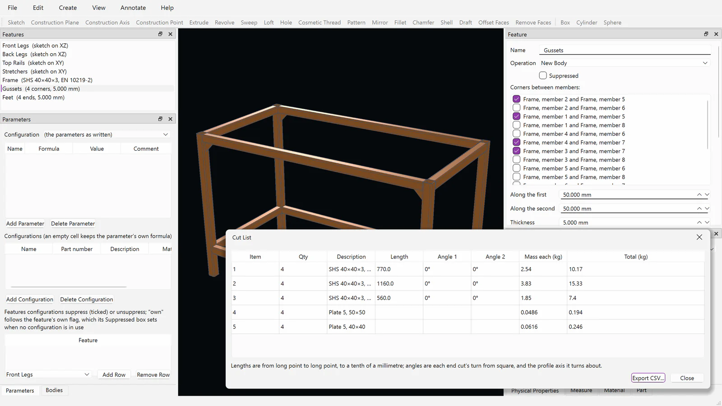
Task: Choose the Hole tool in the toolbar
Action: tap(286, 23)
